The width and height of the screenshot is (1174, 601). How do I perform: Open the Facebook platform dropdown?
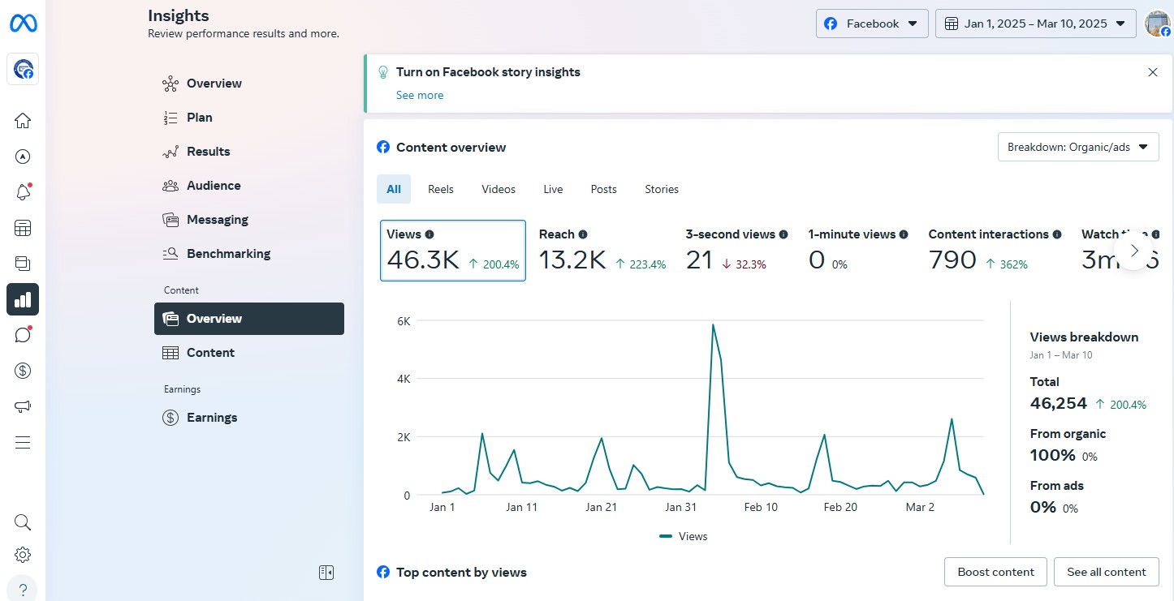pyautogui.click(x=872, y=24)
